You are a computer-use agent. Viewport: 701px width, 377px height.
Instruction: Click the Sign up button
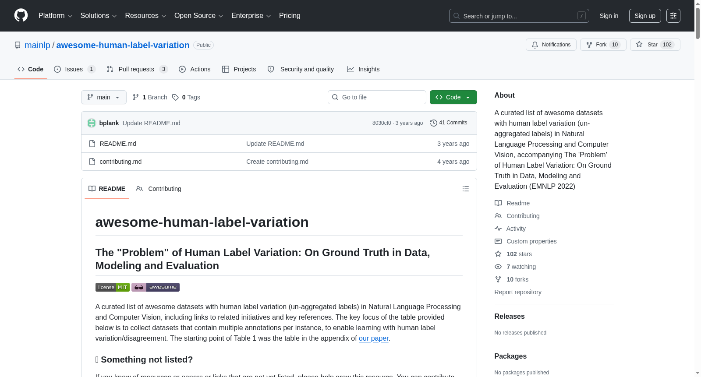(x=645, y=16)
